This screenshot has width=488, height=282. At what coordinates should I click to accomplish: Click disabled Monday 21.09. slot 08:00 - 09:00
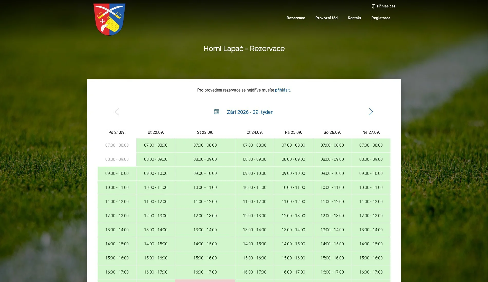pyautogui.click(x=117, y=159)
